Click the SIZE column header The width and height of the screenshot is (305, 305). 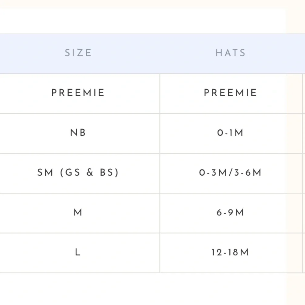78,53
